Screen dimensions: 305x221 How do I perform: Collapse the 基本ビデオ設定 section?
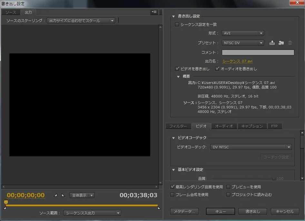pyautogui.click(x=173, y=170)
